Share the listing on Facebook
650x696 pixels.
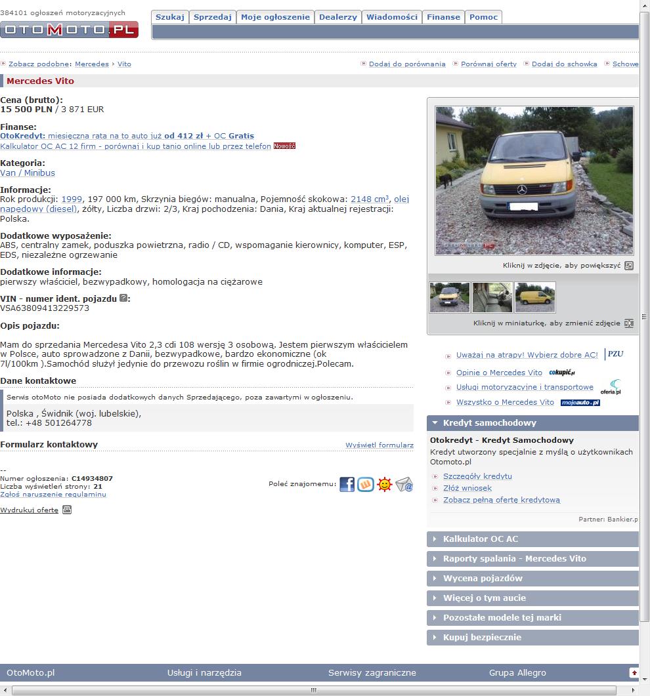(347, 484)
